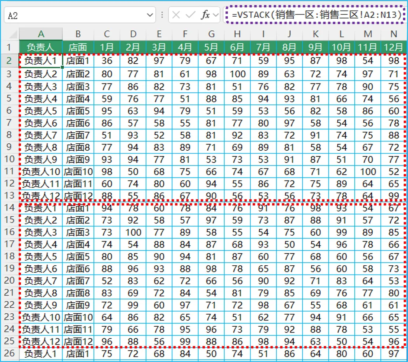Screen dimensions: 408x362
Task: Click the select-all triangle at grid corner
Action: pos(13,34)
